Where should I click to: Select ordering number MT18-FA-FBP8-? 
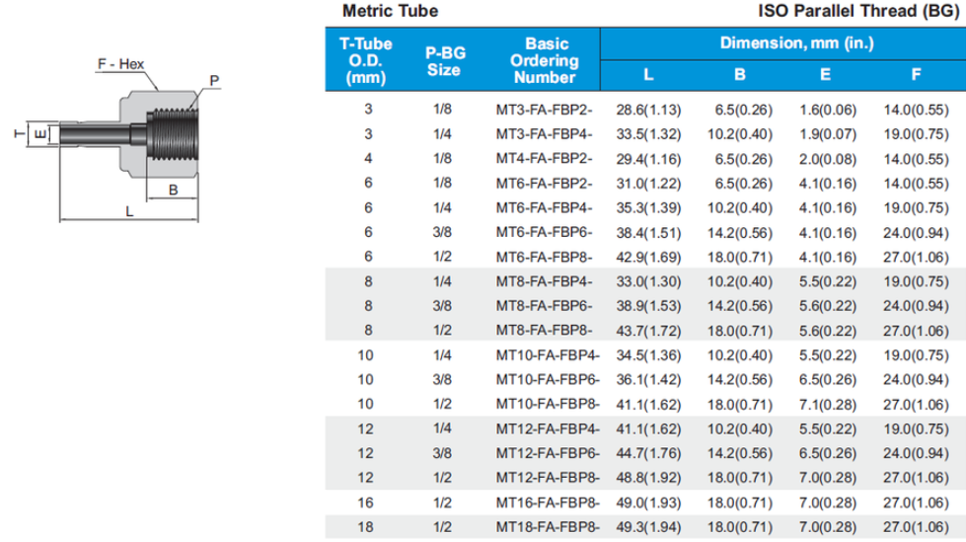pos(546,527)
